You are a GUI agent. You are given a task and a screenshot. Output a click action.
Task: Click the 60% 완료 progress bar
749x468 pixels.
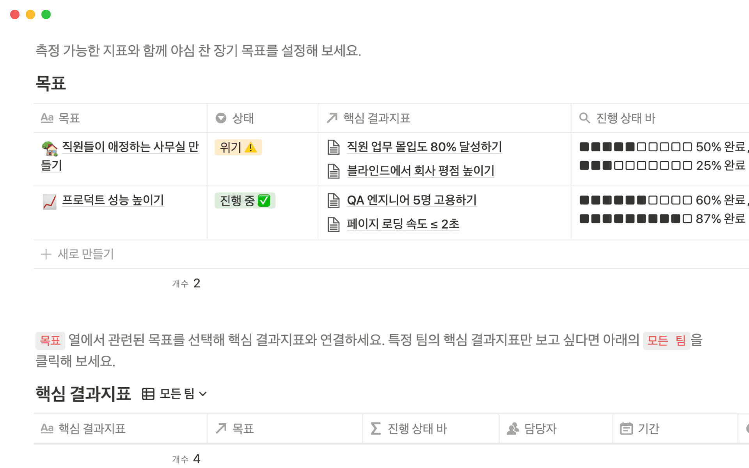(661, 200)
